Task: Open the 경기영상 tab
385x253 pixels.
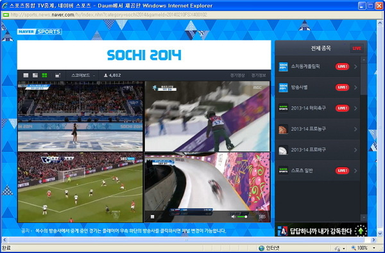Action: (237, 76)
